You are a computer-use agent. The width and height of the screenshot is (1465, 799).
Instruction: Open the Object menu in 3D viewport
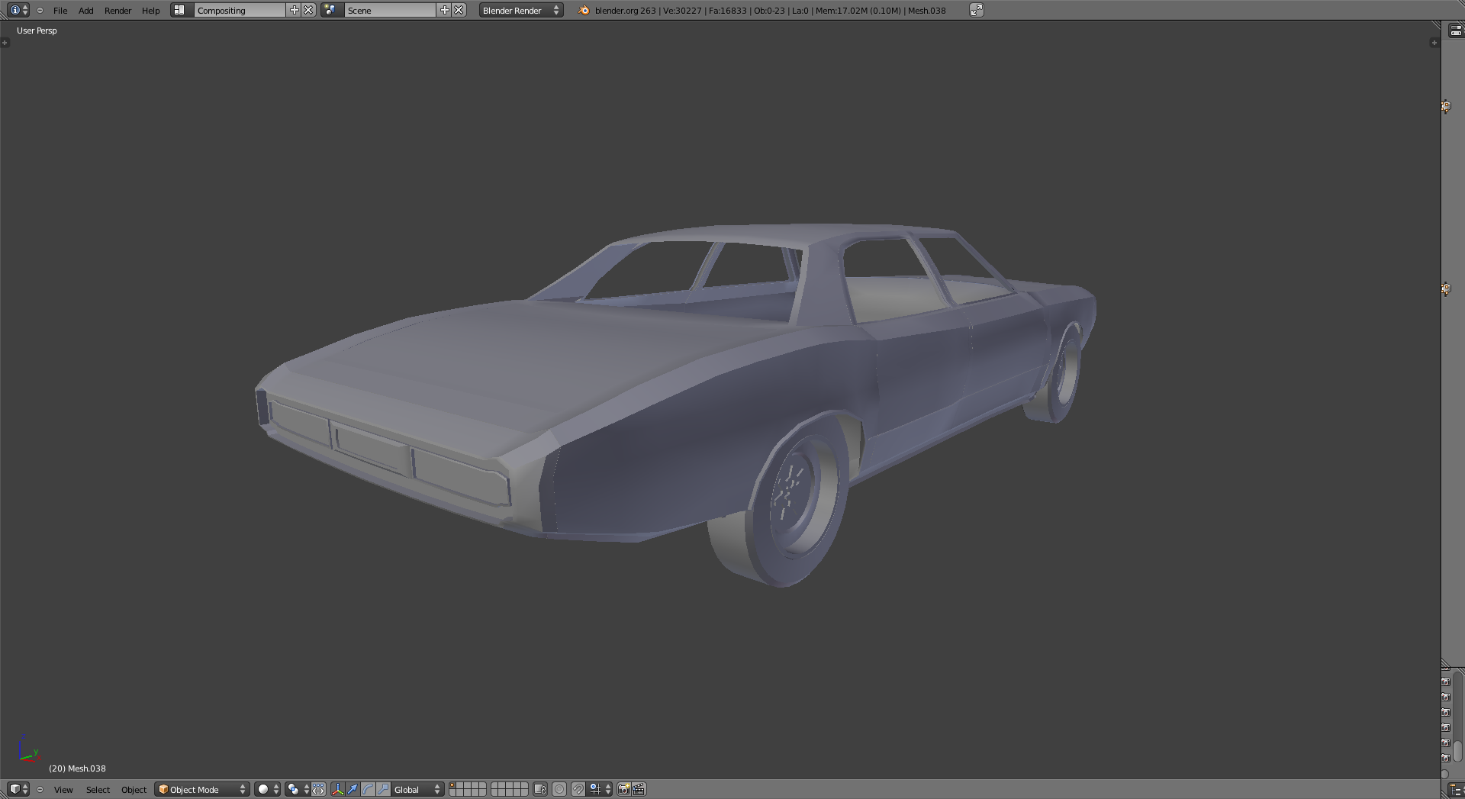[x=134, y=789]
